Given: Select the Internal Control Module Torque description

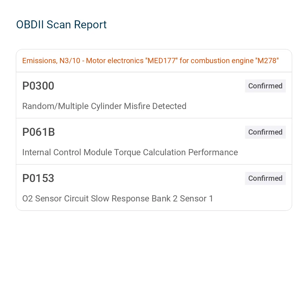Looking at the screenshot, I should pos(130,152).
